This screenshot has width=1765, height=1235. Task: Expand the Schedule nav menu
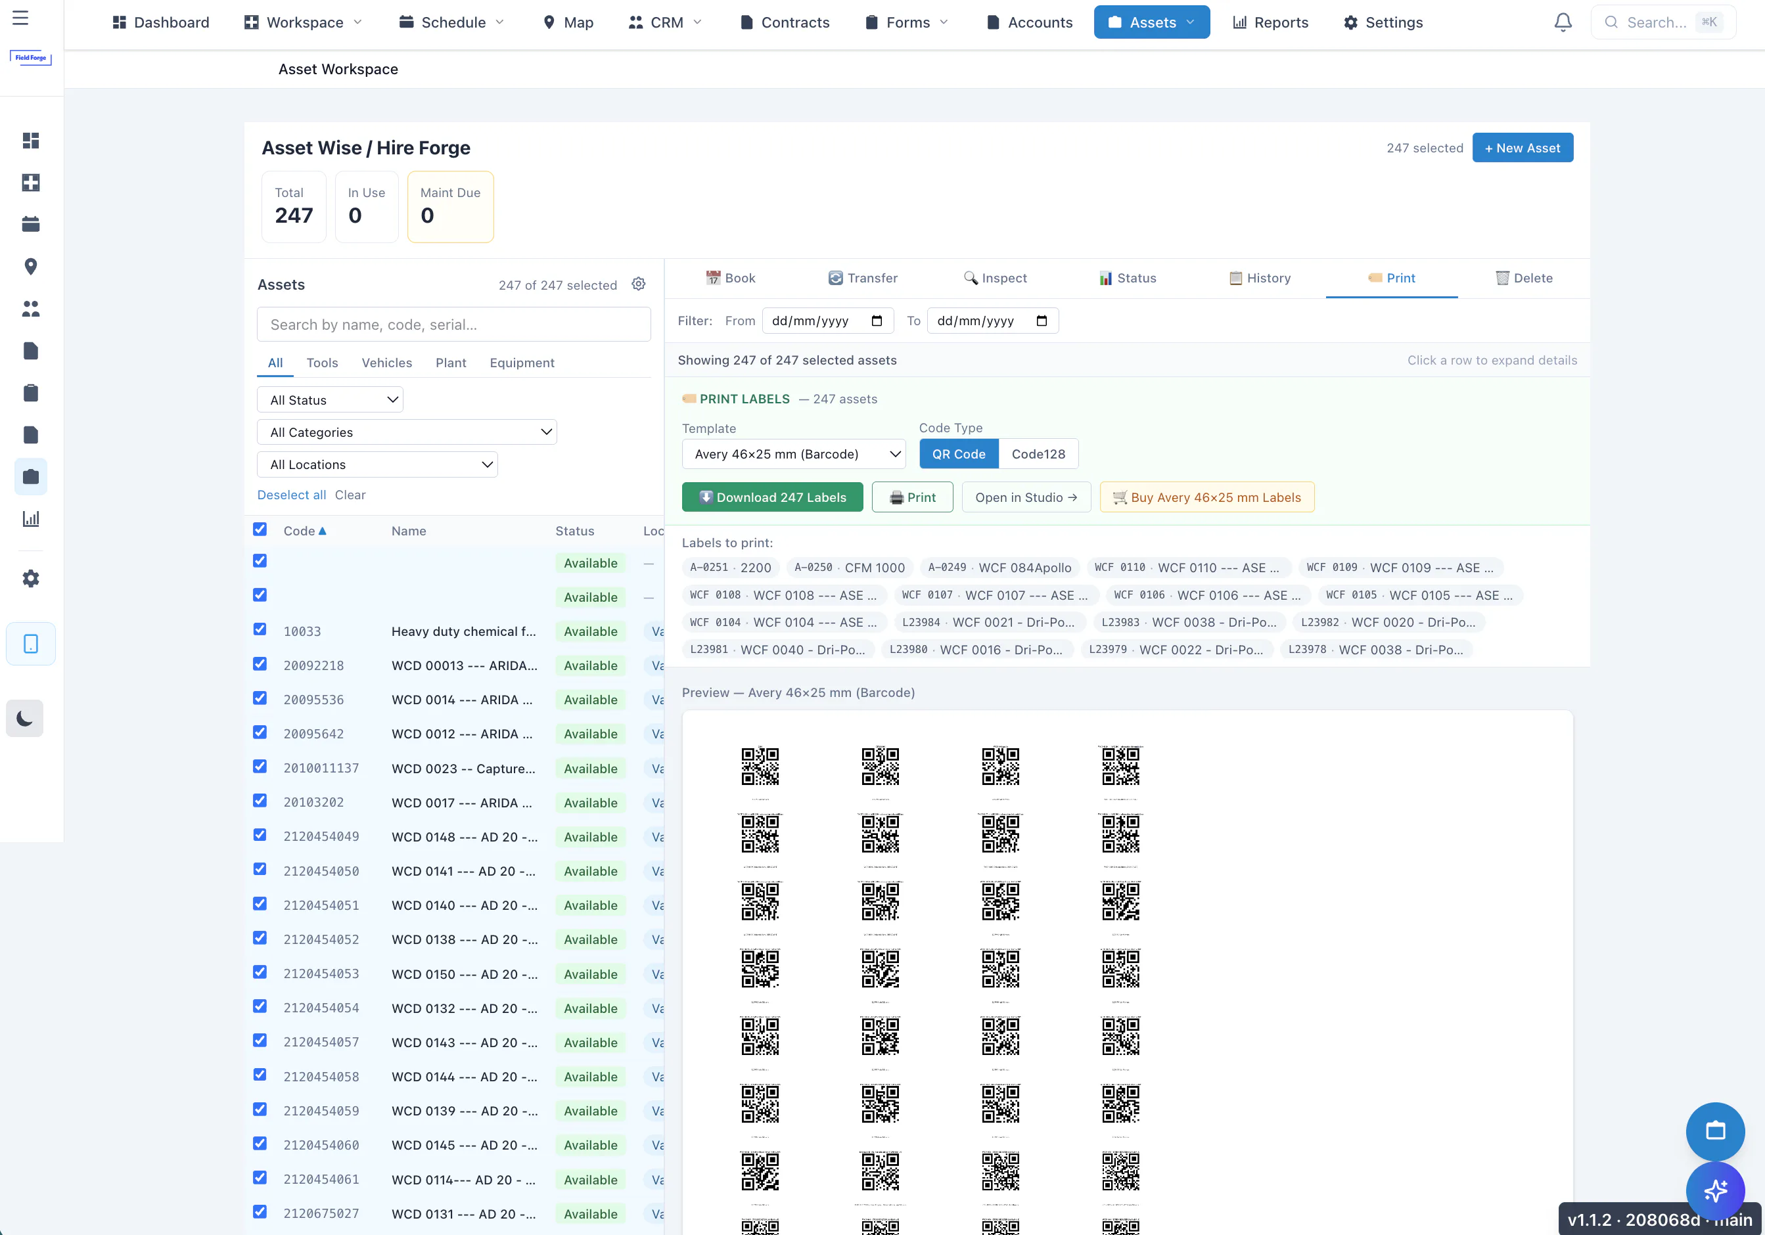[x=451, y=22]
